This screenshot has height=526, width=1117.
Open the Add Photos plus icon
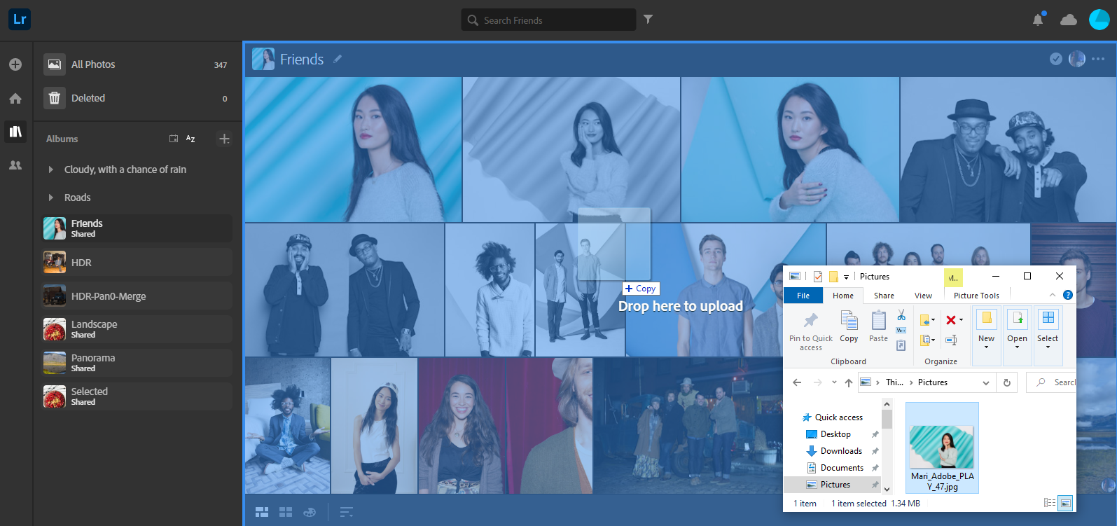[x=15, y=64]
